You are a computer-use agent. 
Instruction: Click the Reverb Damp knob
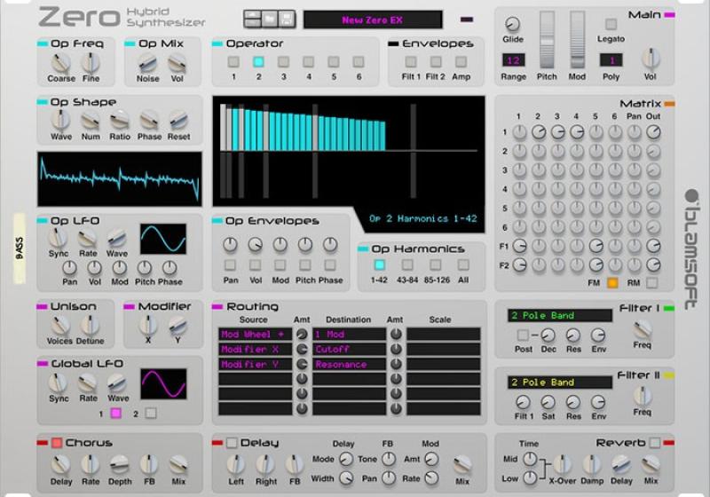pyautogui.click(x=592, y=463)
